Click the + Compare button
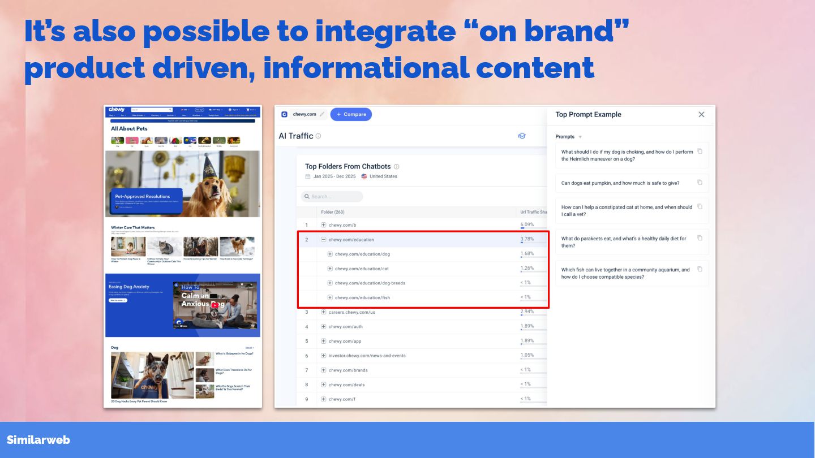The height and width of the screenshot is (458, 815). click(351, 114)
